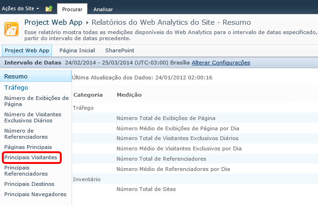The height and width of the screenshot is (205, 318).
Task: Click the Intervalo de Datas label
Action: (x=33, y=63)
